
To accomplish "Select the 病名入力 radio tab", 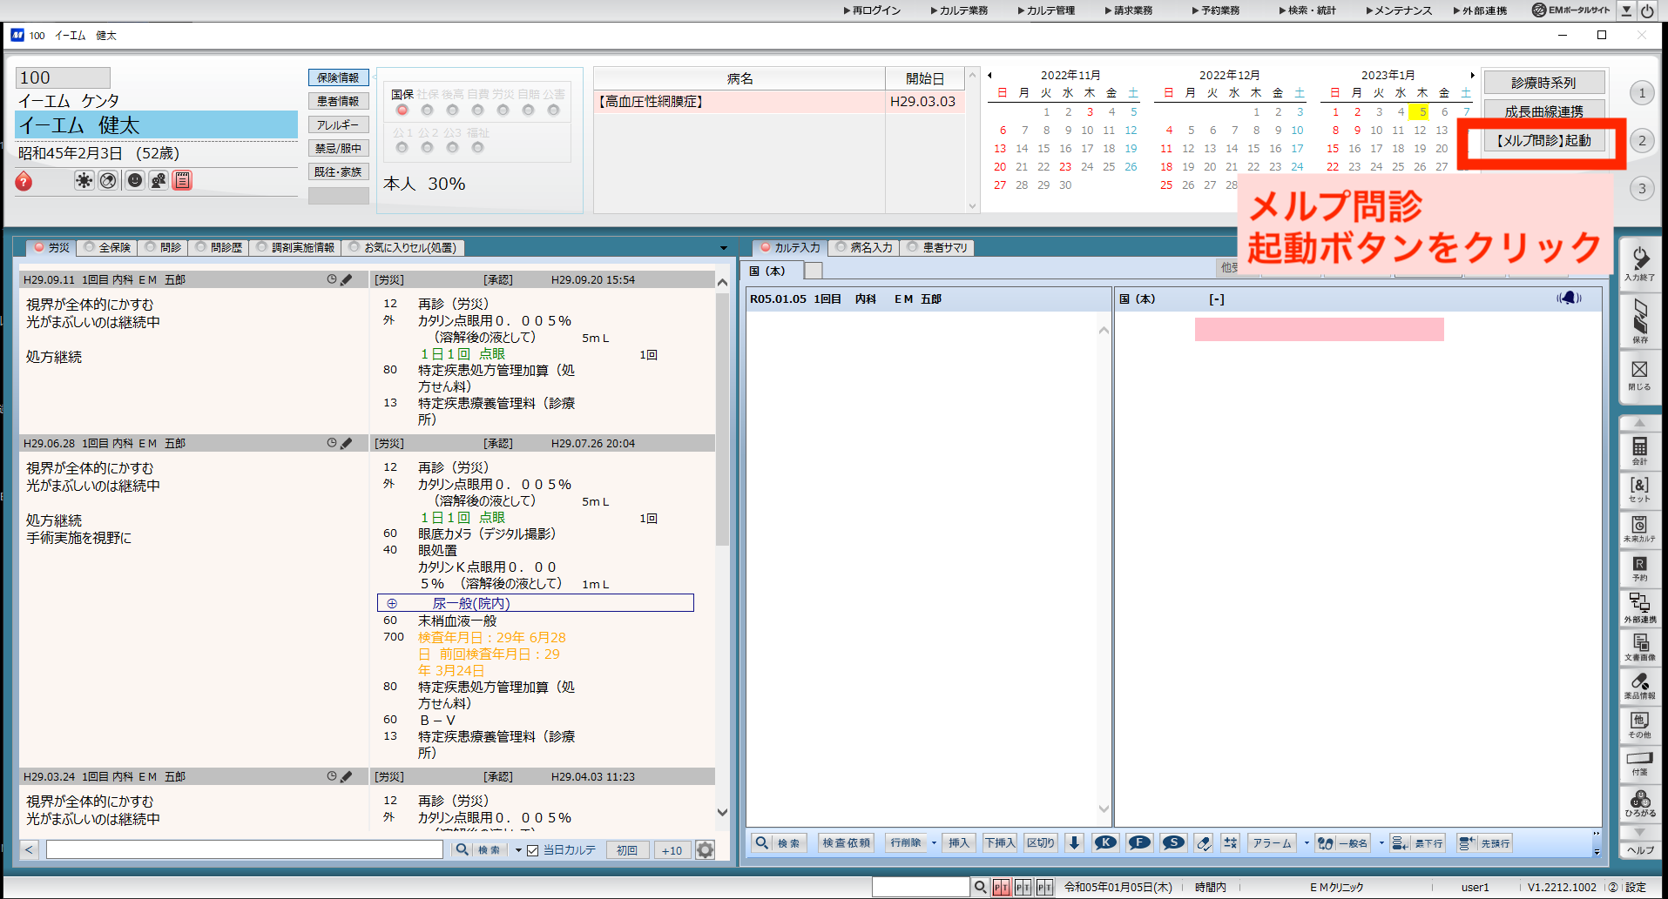I will pos(863,247).
